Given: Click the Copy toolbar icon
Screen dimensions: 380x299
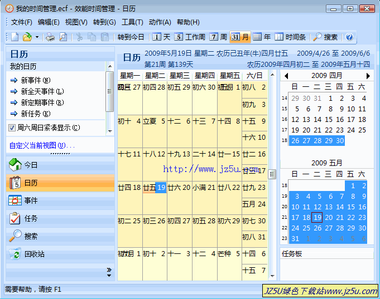Looking at the screenshot, I should pyautogui.click(x=92, y=37).
